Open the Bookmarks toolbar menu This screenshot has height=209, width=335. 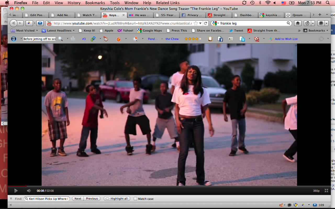coord(316,31)
